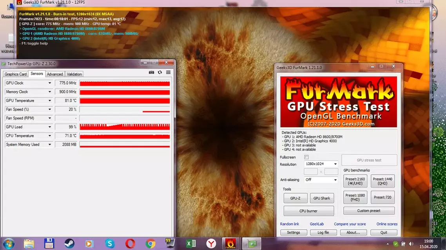This screenshot has width=446, height=250.
Task: Open FurMark Settings
Action: coord(294,232)
